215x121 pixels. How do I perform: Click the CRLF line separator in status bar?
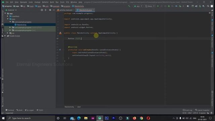pyautogui.click(x=189, y=113)
